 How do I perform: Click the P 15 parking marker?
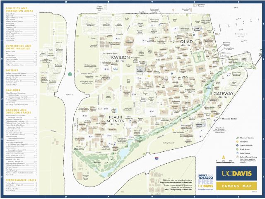click(176, 29)
